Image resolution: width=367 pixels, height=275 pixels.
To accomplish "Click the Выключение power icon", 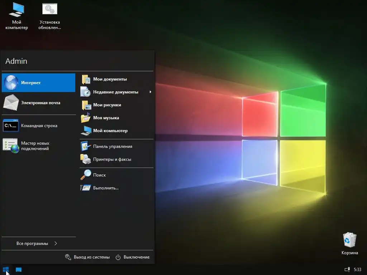I will coord(118,257).
